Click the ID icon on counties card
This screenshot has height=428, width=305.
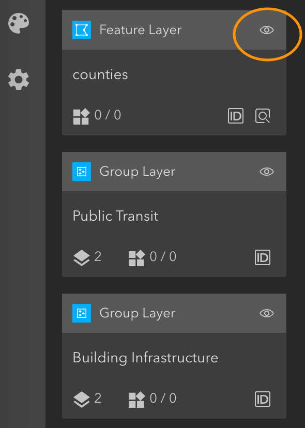tap(236, 116)
